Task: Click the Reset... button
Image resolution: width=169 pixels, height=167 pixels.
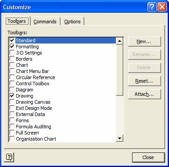Action: click(144, 81)
